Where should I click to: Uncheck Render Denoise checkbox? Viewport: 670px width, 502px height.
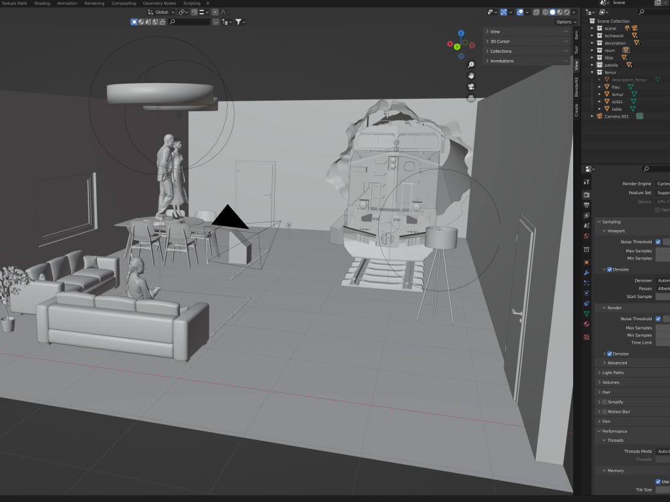coord(609,354)
